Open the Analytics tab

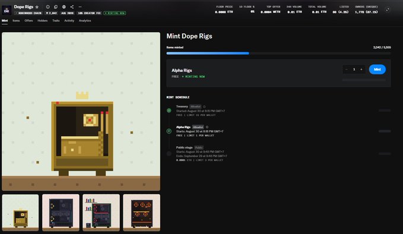pyautogui.click(x=85, y=21)
